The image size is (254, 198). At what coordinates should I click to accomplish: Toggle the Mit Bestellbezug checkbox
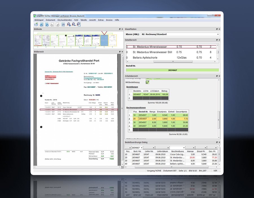click(147, 82)
